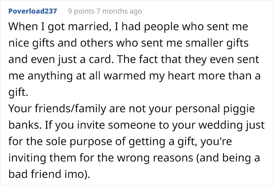Click the phrase 'bad friend imo'

pos(48,174)
